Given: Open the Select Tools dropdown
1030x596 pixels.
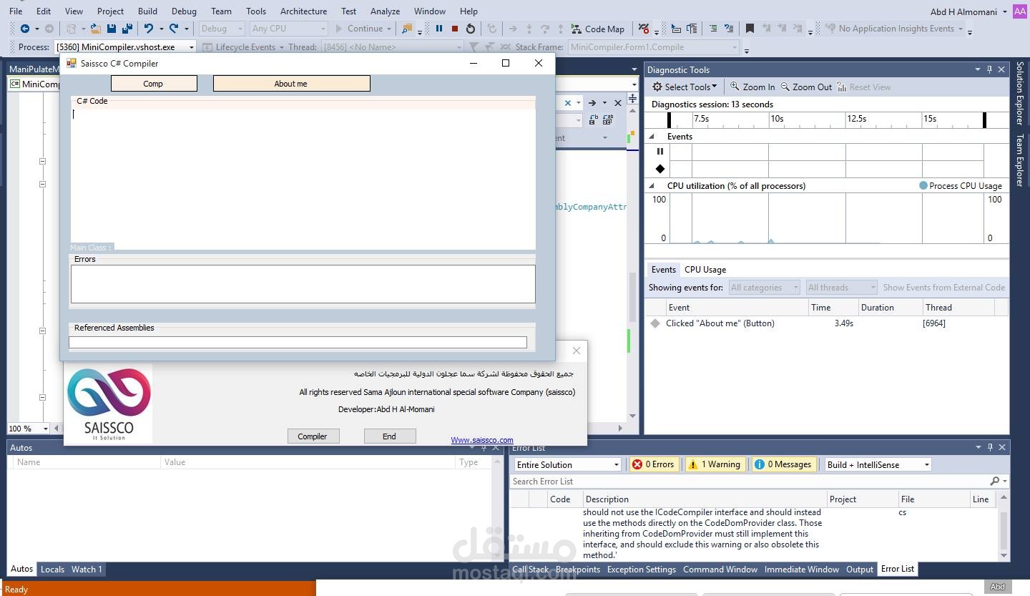Looking at the screenshot, I should 684,87.
